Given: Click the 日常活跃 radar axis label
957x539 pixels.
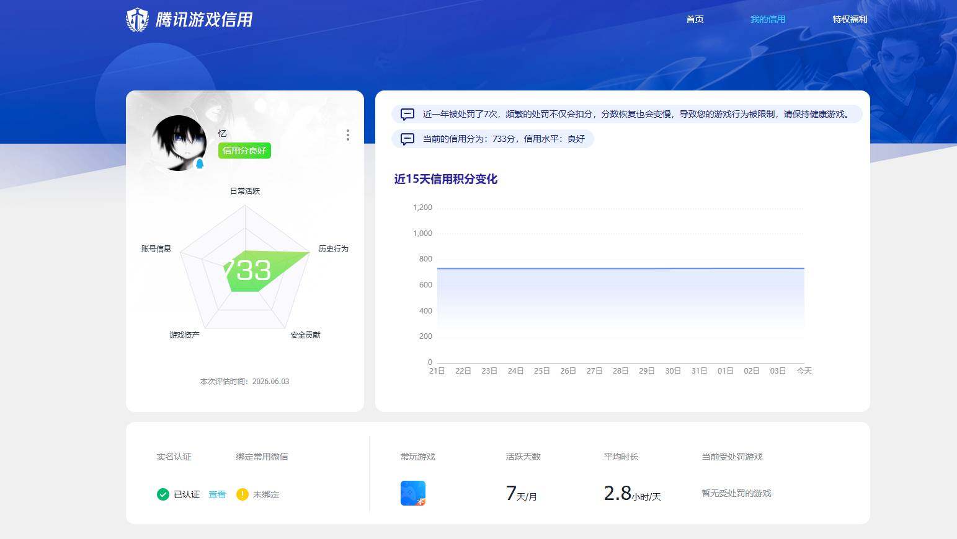Looking at the screenshot, I should (245, 191).
